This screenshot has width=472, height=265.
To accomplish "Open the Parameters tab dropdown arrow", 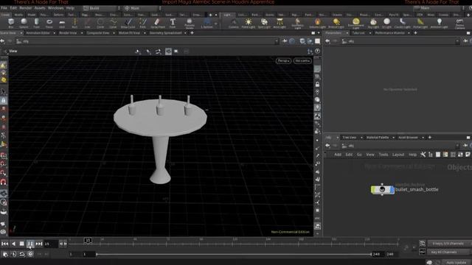I will point(347,32).
